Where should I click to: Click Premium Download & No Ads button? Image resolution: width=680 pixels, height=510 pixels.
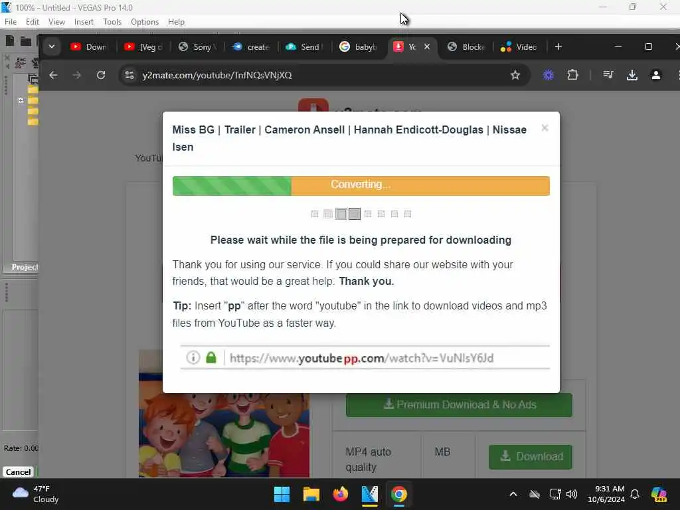[460, 405]
